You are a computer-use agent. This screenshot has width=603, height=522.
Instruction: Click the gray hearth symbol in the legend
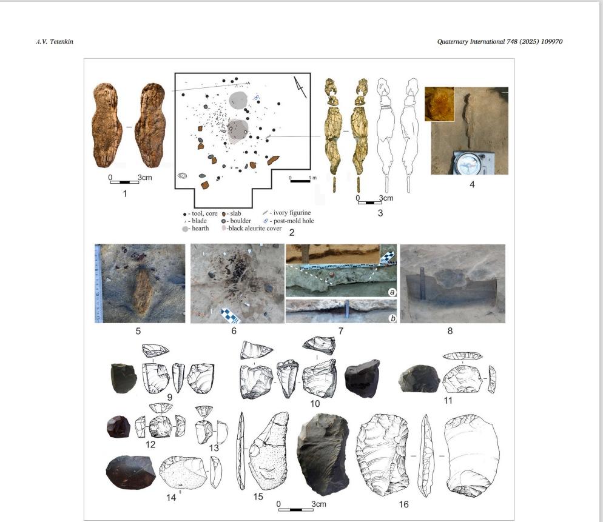point(184,229)
